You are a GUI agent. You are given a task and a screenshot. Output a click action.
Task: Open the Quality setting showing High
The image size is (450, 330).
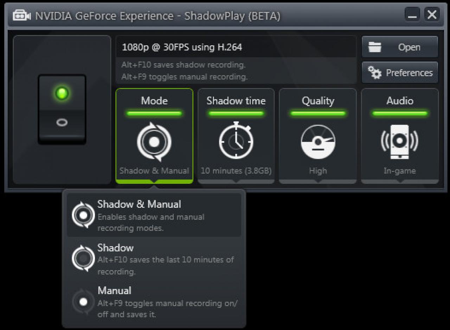(x=318, y=171)
